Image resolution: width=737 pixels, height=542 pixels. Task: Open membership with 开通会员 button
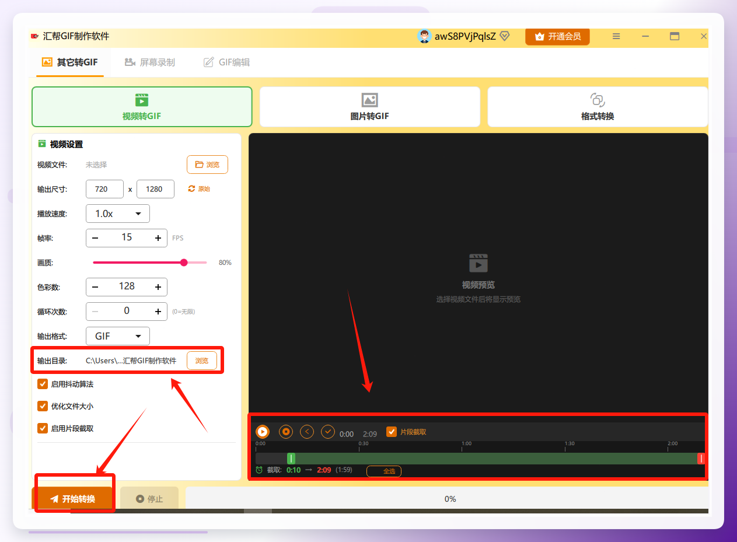point(557,36)
